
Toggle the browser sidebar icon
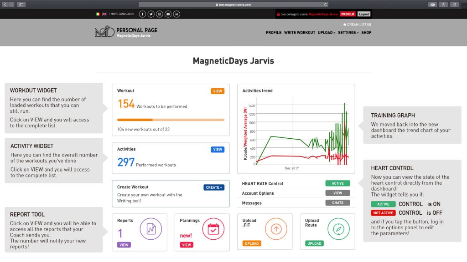tap(21, 5)
